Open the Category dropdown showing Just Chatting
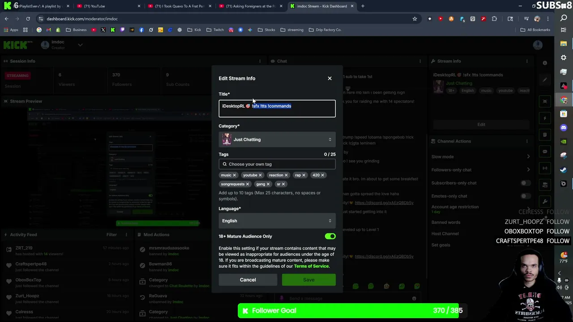Screen dimensions: 573x322 (277, 140)
